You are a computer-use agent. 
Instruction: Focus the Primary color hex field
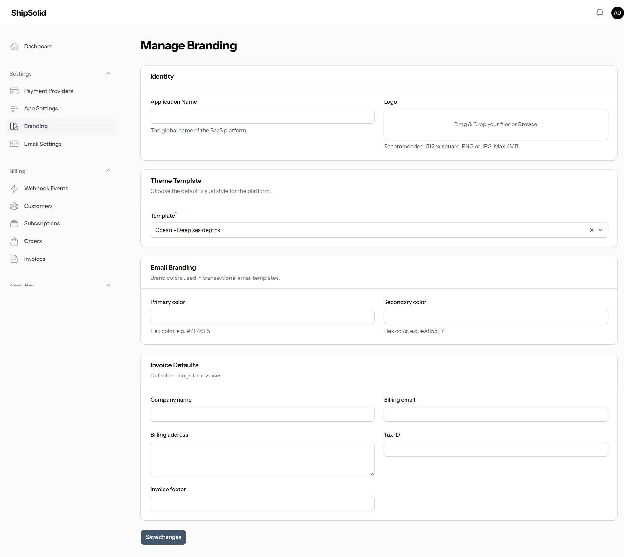point(262,317)
